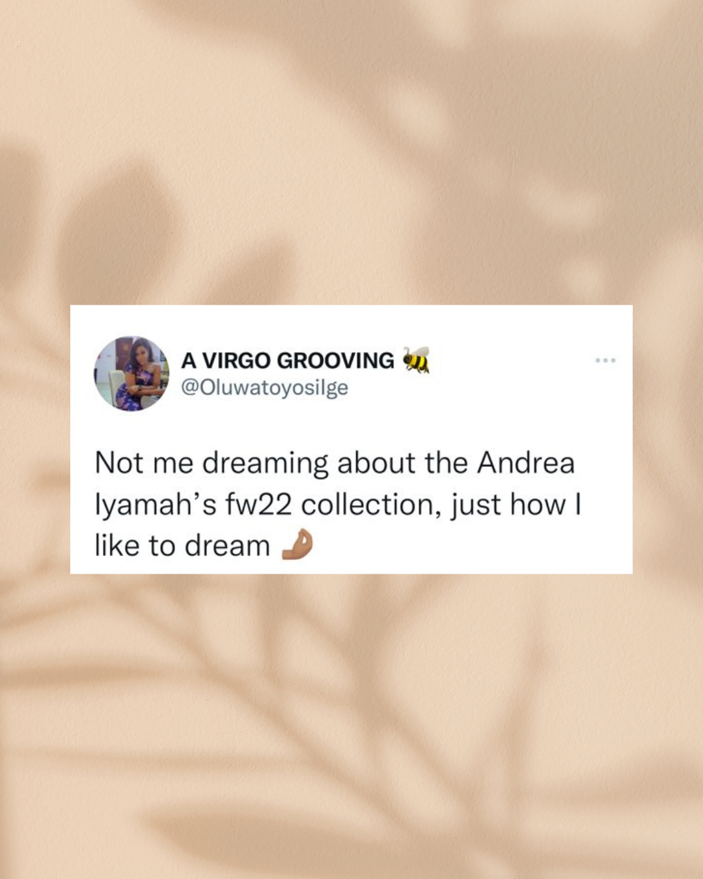The width and height of the screenshot is (703, 879).
Task: Click the pinched fingers emoji after dream
Action: coord(297,545)
